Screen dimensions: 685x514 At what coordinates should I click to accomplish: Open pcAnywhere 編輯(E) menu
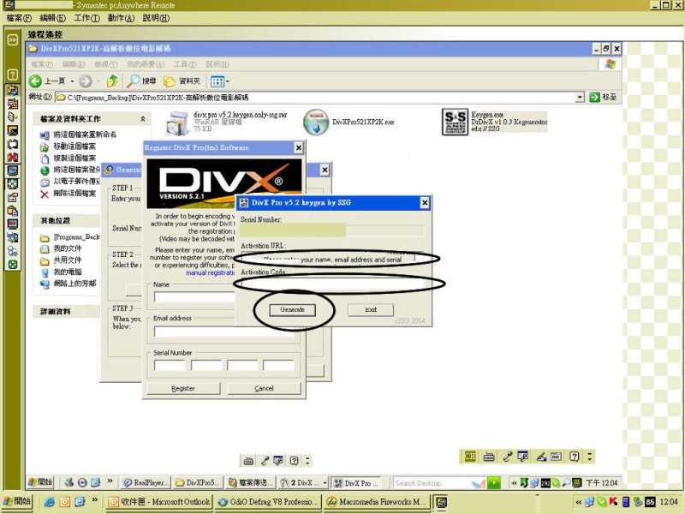[x=52, y=18]
